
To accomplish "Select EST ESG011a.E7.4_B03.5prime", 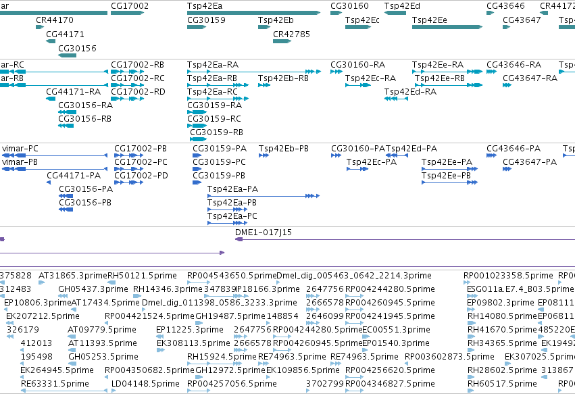I will pyautogui.click(x=472, y=296).
